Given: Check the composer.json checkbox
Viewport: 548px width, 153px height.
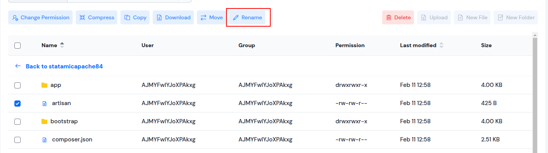Looking at the screenshot, I should [17, 140].
